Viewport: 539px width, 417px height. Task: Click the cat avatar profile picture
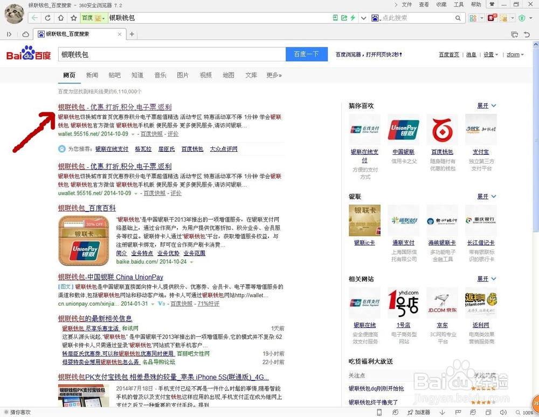click(x=14, y=13)
